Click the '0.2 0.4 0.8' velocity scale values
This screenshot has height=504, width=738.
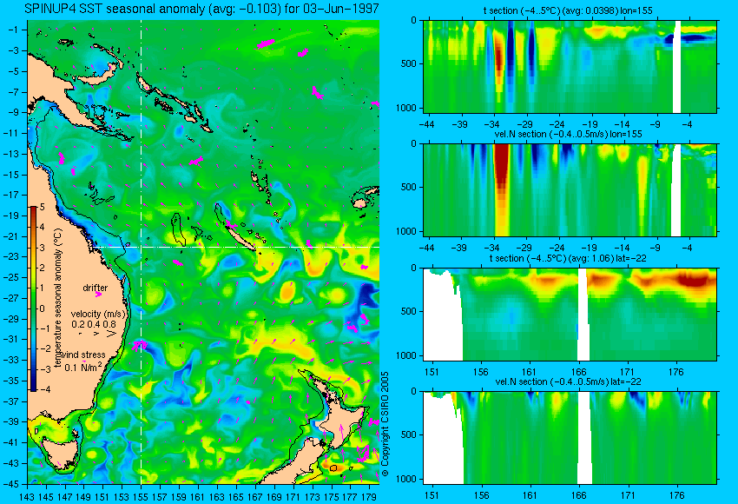click(94, 324)
